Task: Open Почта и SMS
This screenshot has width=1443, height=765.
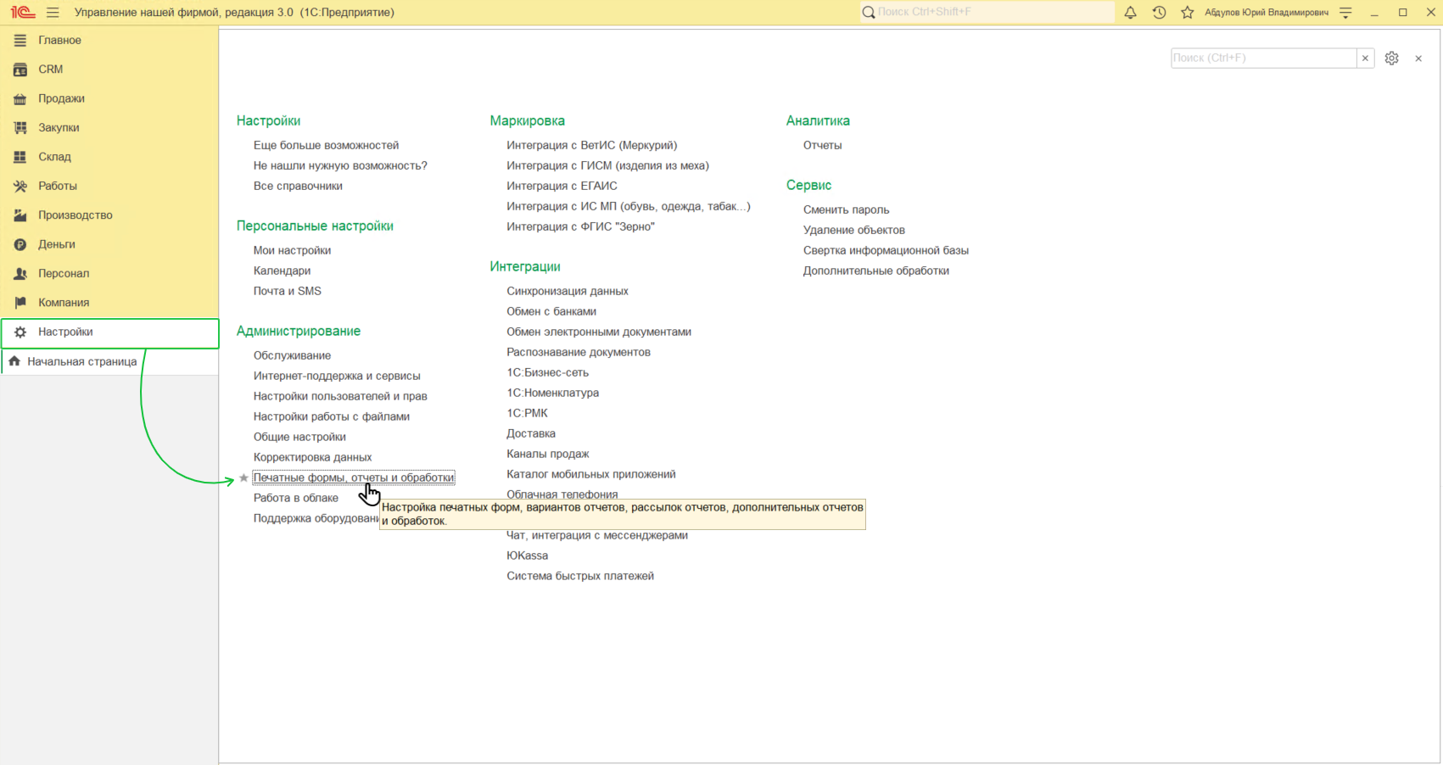Action: [288, 291]
